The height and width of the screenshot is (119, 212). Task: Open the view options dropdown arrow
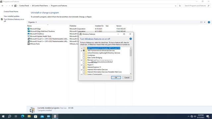205,22
